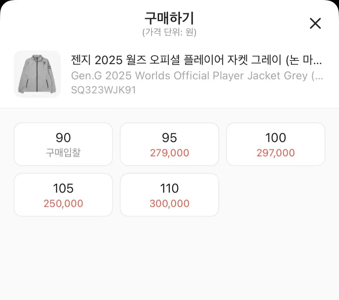Viewport: 339px width, 300px height.
Task: Tap the number 110 size label
Action: tap(169, 188)
